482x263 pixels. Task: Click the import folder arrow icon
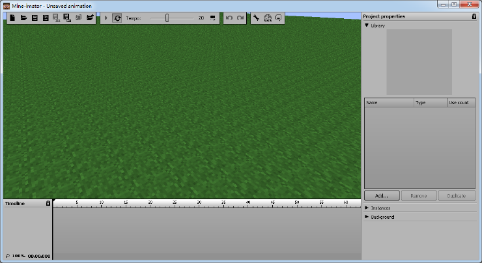point(90,18)
